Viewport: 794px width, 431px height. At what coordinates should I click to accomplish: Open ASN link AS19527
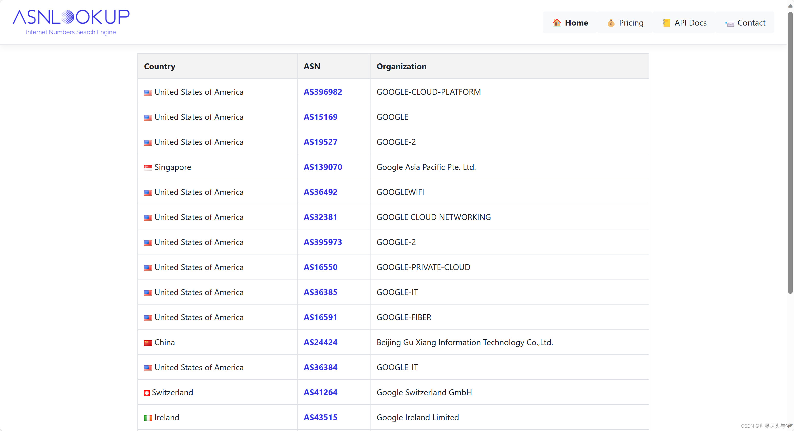pyautogui.click(x=321, y=142)
